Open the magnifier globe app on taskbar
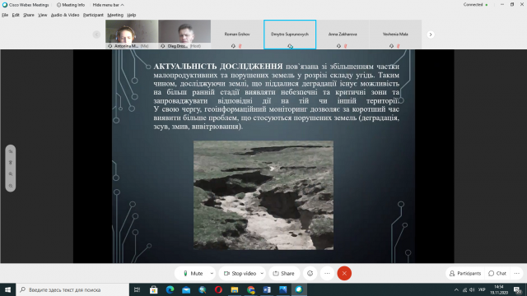527x296 pixels. pos(203,289)
